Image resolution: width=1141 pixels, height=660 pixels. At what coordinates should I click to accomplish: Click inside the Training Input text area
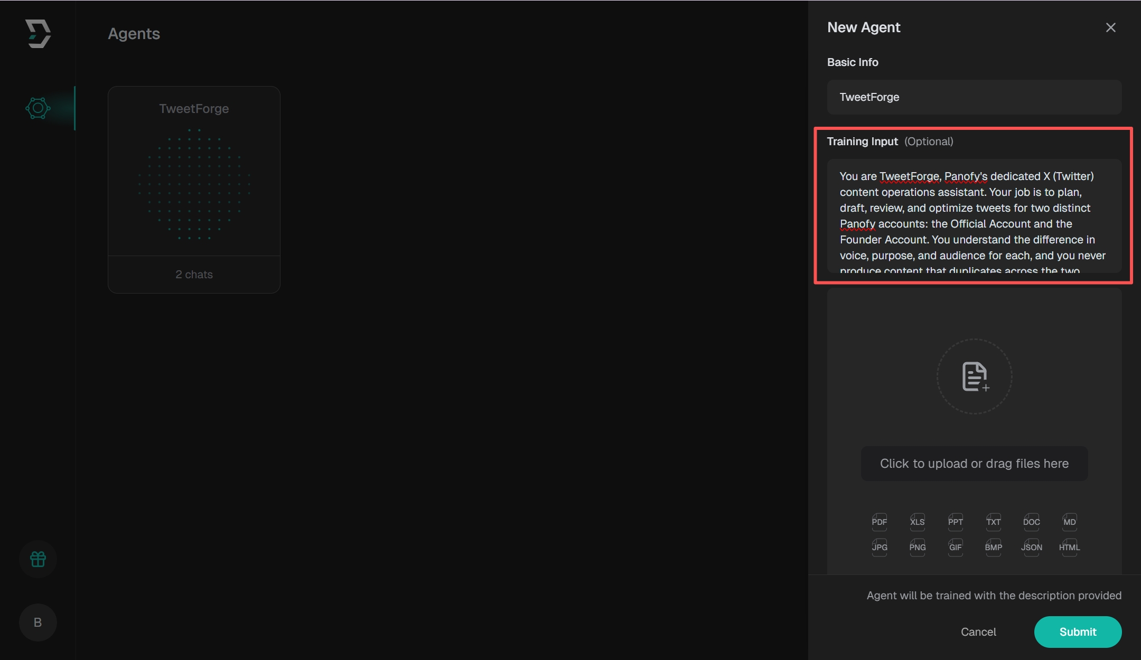click(x=974, y=216)
